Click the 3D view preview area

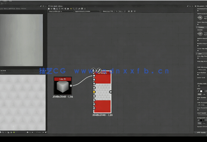22,40
